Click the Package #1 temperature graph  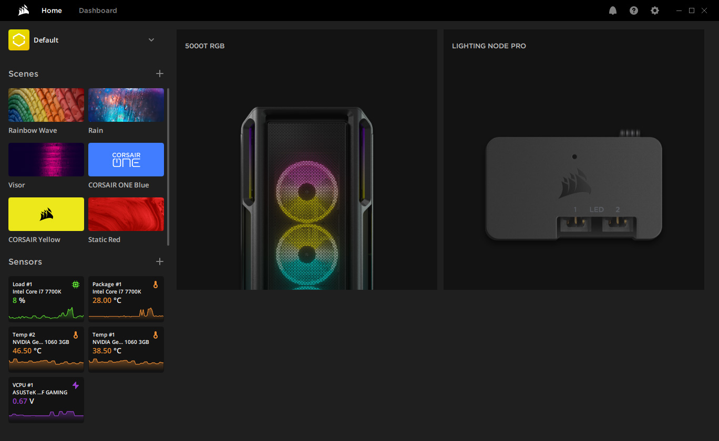click(126, 313)
